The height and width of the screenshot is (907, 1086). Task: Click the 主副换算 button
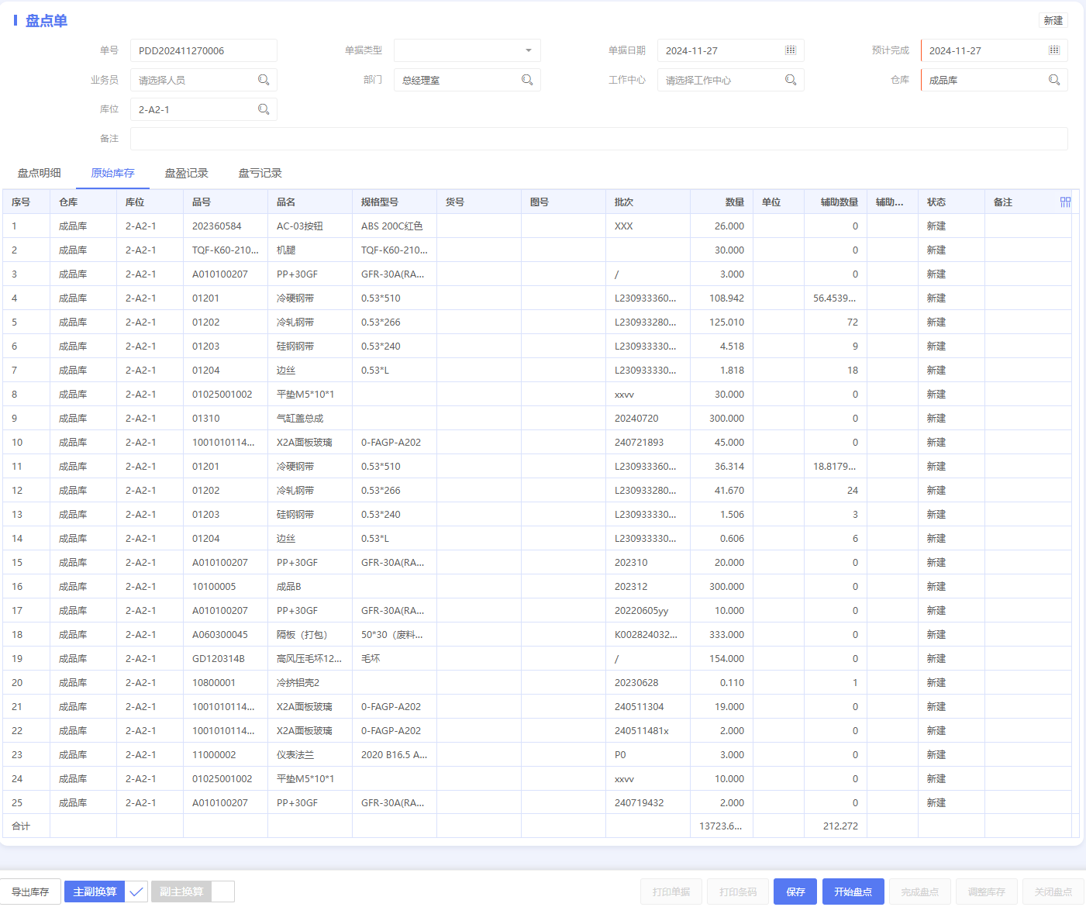point(95,891)
